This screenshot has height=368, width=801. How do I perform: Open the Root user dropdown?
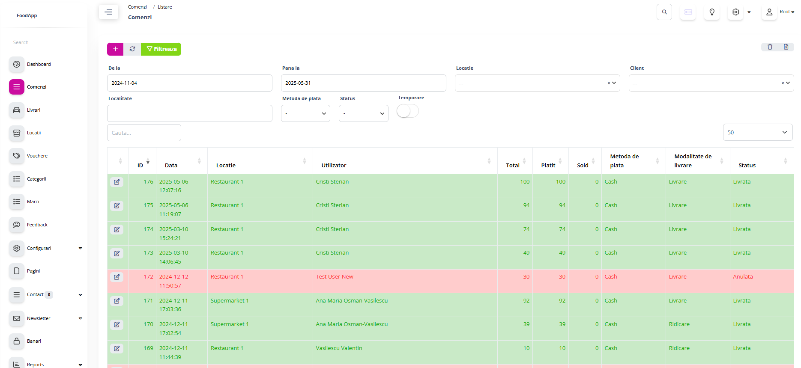(787, 12)
